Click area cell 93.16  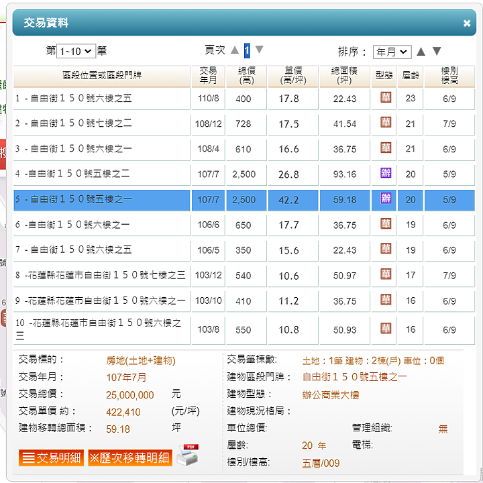coord(344,174)
